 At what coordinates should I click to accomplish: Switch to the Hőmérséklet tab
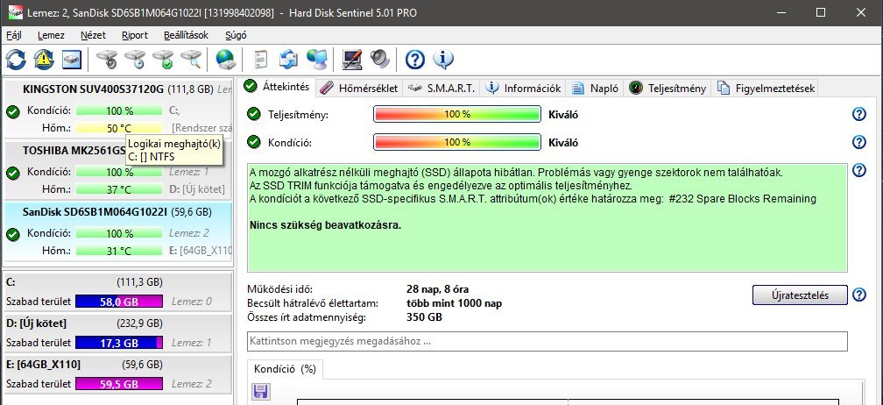tap(359, 89)
